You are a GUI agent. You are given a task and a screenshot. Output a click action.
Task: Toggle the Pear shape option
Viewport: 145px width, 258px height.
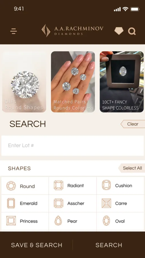click(x=73, y=221)
